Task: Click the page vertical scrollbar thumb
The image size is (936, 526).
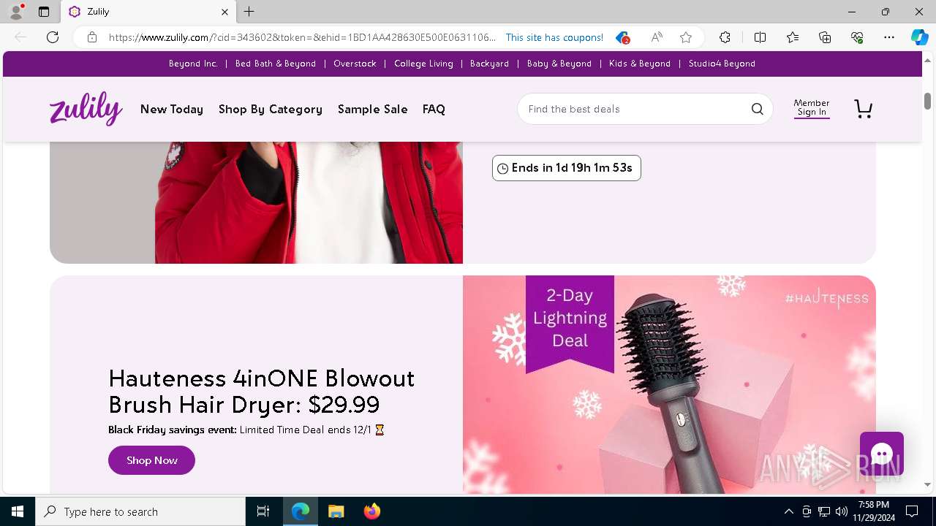Action: coord(927,101)
